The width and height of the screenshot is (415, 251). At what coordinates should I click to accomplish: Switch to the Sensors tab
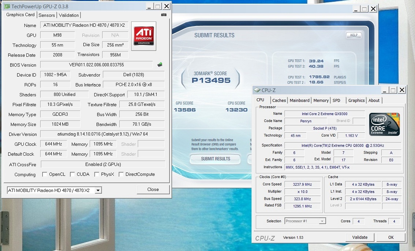tap(46, 15)
